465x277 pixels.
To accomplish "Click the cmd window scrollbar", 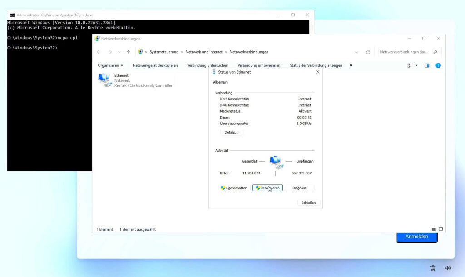I will 312,27.
